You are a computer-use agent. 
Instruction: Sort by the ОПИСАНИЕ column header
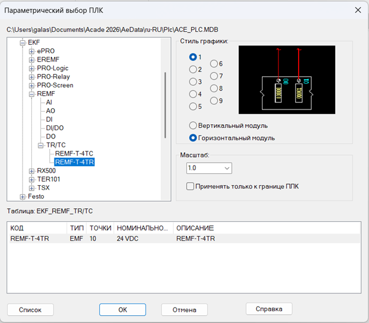point(267,228)
